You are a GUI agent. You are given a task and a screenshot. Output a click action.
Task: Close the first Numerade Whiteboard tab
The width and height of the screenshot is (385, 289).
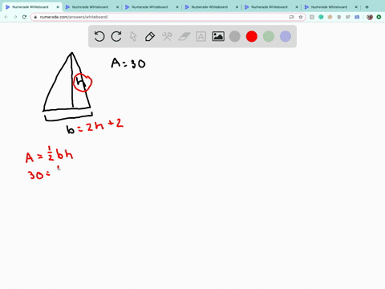58,7
